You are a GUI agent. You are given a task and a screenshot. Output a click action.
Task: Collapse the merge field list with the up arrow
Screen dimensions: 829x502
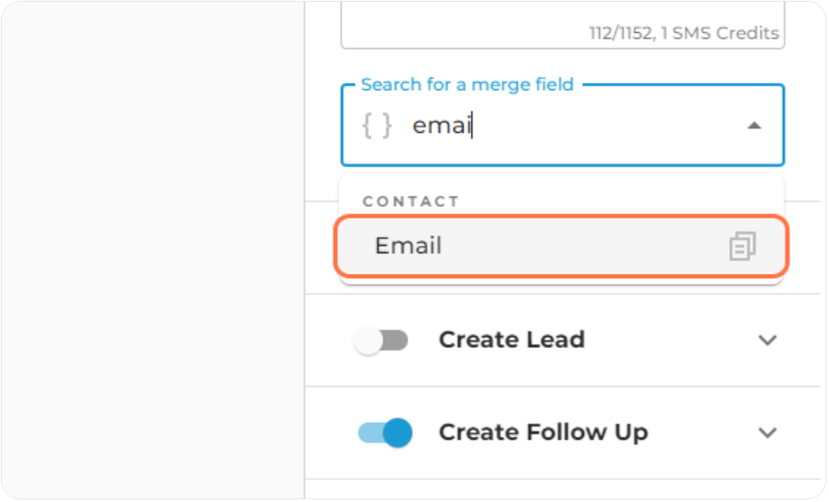click(x=754, y=126)
